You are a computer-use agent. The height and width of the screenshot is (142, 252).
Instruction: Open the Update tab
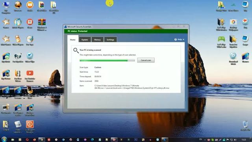click(x=85, y=39)
